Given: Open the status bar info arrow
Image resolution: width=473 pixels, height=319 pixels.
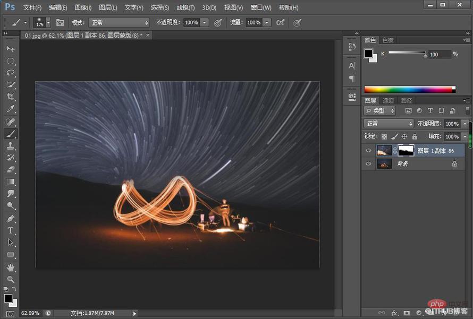Looking at the screenshot, I should tap(134, 314).
